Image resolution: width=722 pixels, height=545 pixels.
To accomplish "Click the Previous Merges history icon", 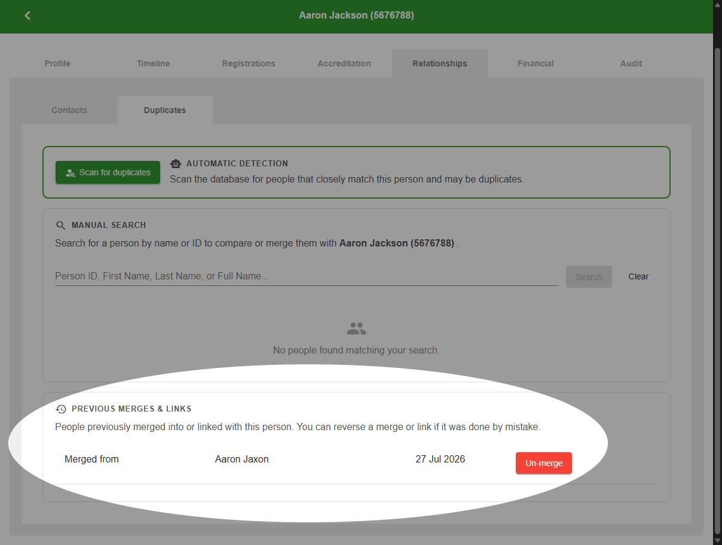I will [x=60, y=409].
